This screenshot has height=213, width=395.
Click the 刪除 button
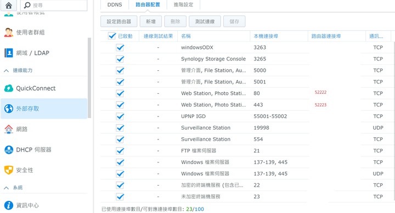(176, 21)
